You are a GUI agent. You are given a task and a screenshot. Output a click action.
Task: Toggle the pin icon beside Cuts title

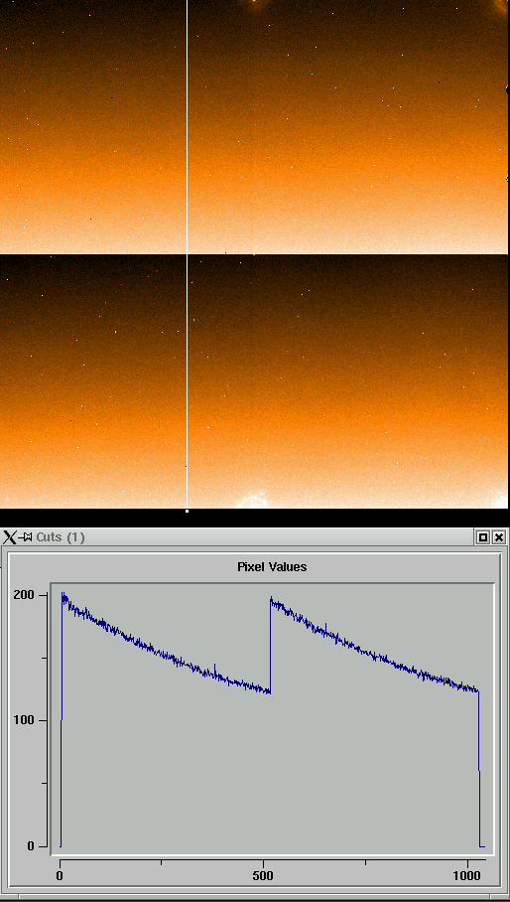(x=25, y=537)
